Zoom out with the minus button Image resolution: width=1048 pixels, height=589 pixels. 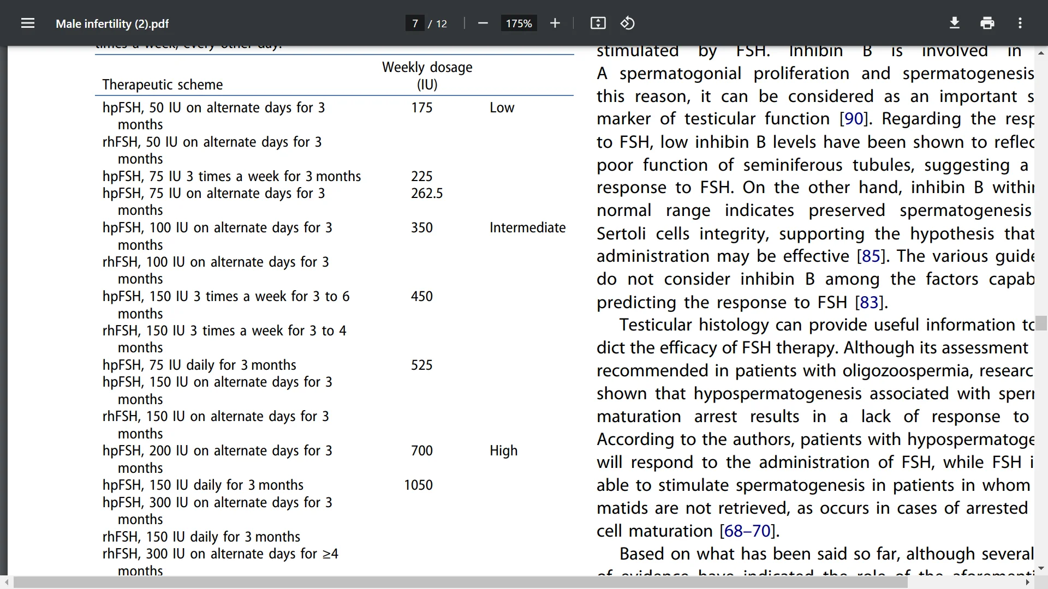(x=483, y=23)
